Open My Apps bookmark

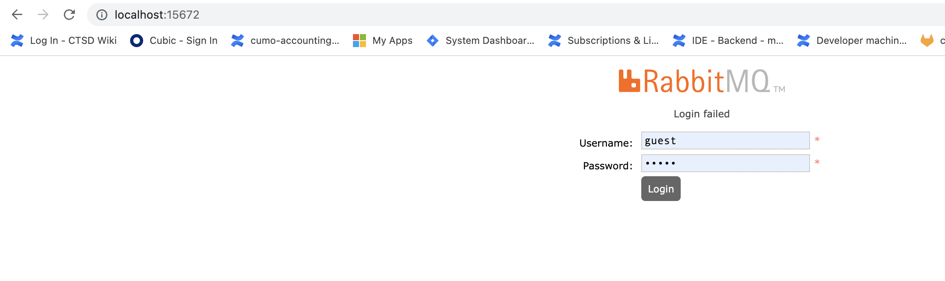(382, 41)
